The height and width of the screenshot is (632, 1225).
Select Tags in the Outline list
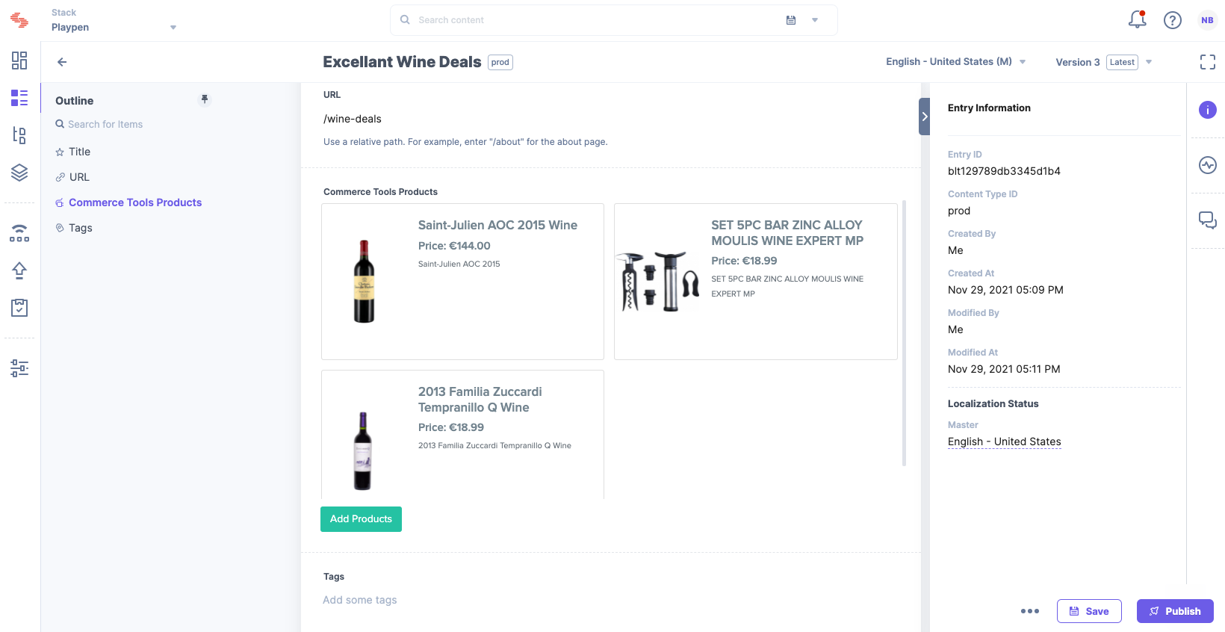81,228
